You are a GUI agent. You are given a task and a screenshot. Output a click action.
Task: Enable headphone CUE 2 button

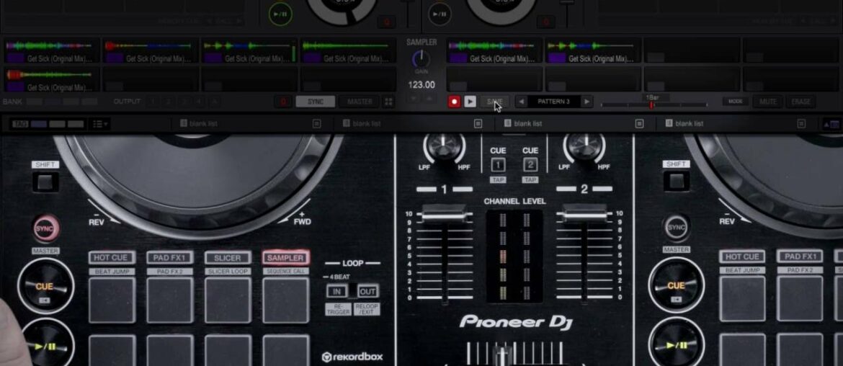point(530,164)
